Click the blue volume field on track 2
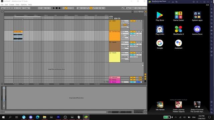Image resolution: width=214 pixels, height=120 pixels. tap(133, 34)
